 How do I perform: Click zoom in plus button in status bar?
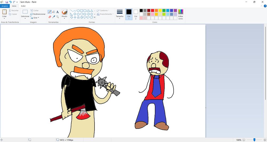pos(265,140)
